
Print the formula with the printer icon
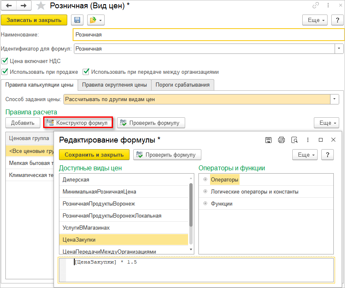pos(281,140)
